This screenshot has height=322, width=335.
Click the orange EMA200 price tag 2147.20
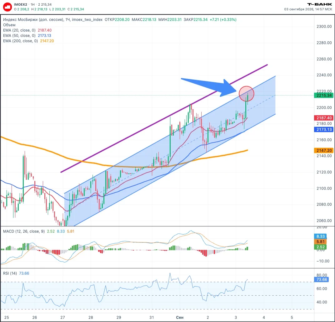324,150
